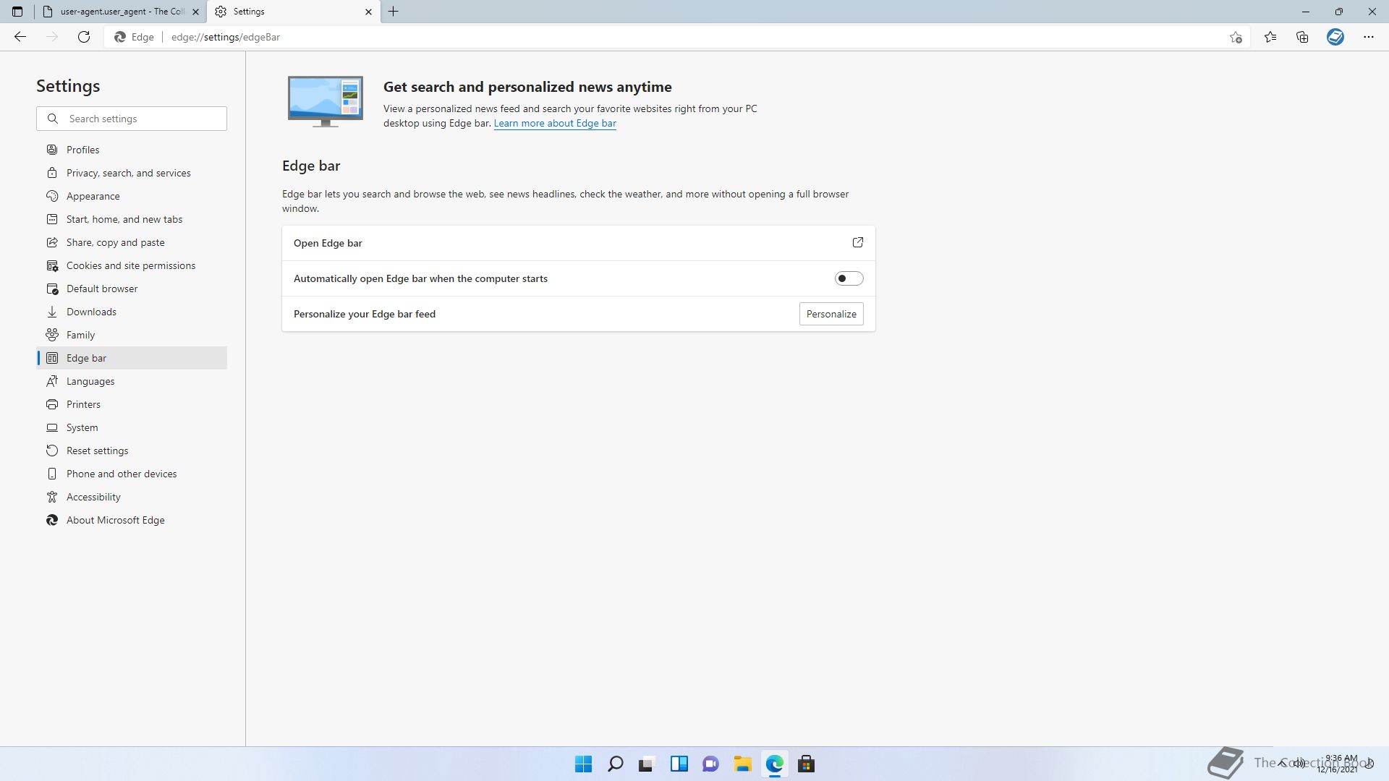The image size is (1389, 781).
Task: Open taskbar Search magnifier
Action: [x=615, y=764]
